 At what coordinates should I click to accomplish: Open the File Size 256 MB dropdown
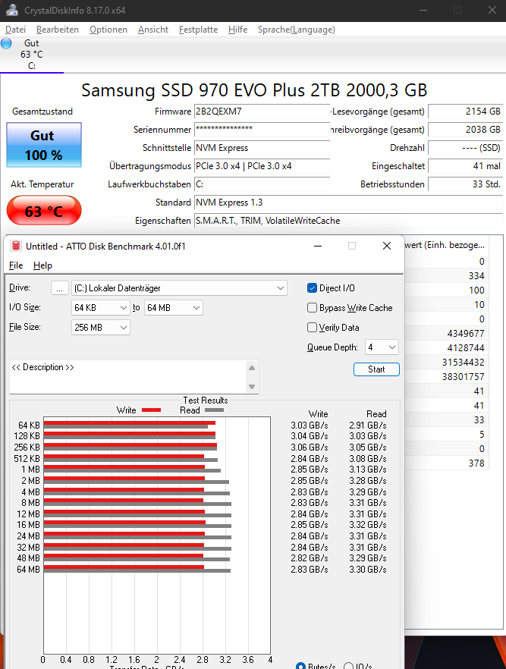(x=101, y=328)
